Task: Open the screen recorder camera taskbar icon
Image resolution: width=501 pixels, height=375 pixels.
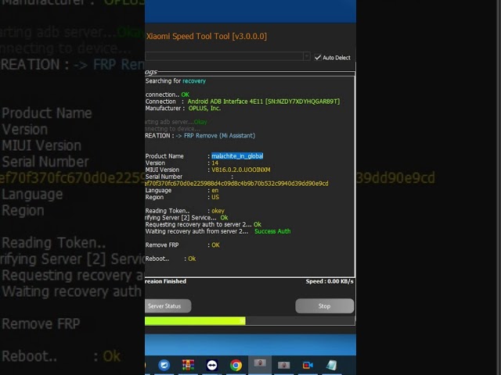Action: point(308,365)
